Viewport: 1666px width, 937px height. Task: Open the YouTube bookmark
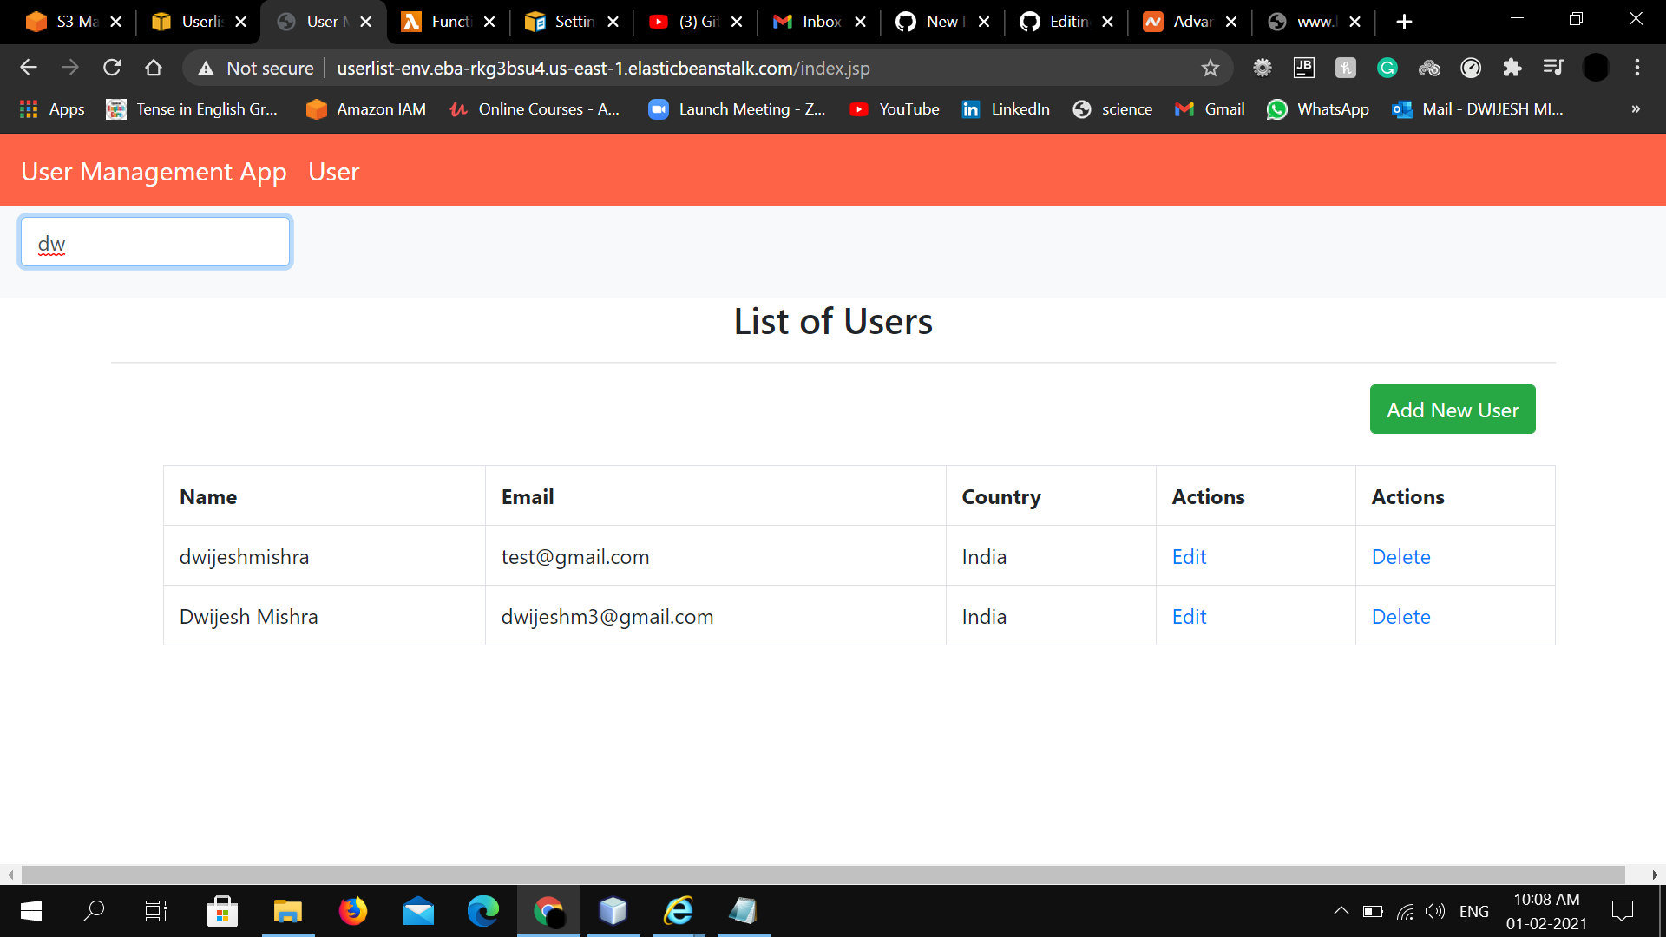(x=895, y=109)
